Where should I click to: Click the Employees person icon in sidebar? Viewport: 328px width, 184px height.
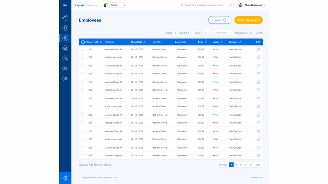click(65, 38)
